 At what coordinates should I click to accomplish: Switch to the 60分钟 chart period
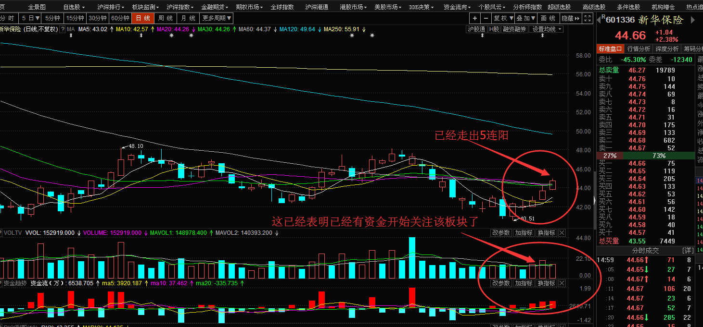click(x=120, y=18)
